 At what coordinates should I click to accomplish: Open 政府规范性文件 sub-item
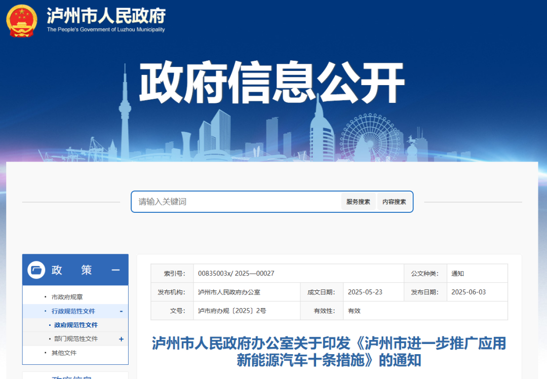coord(76,325)
